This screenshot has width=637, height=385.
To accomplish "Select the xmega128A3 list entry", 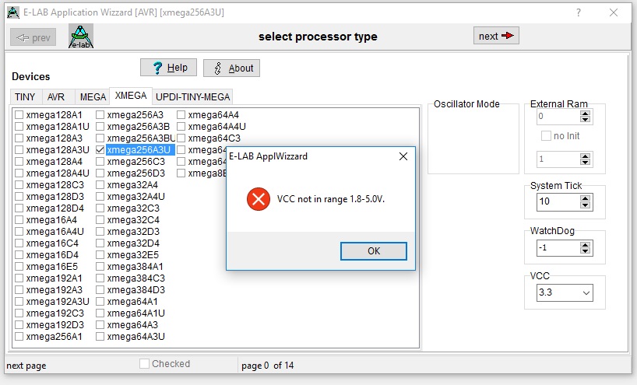I will point(54,138).
